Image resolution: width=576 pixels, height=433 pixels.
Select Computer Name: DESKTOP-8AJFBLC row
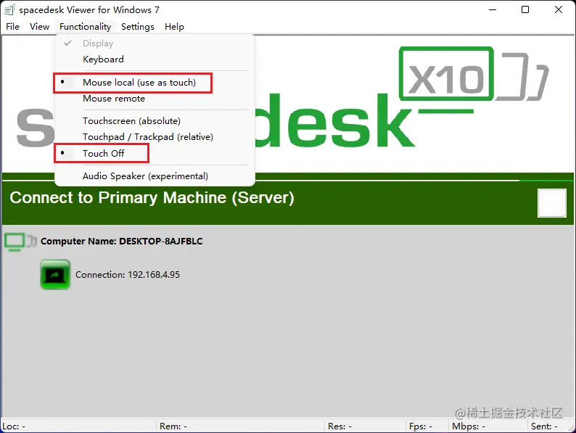click(x=121, y=242)
